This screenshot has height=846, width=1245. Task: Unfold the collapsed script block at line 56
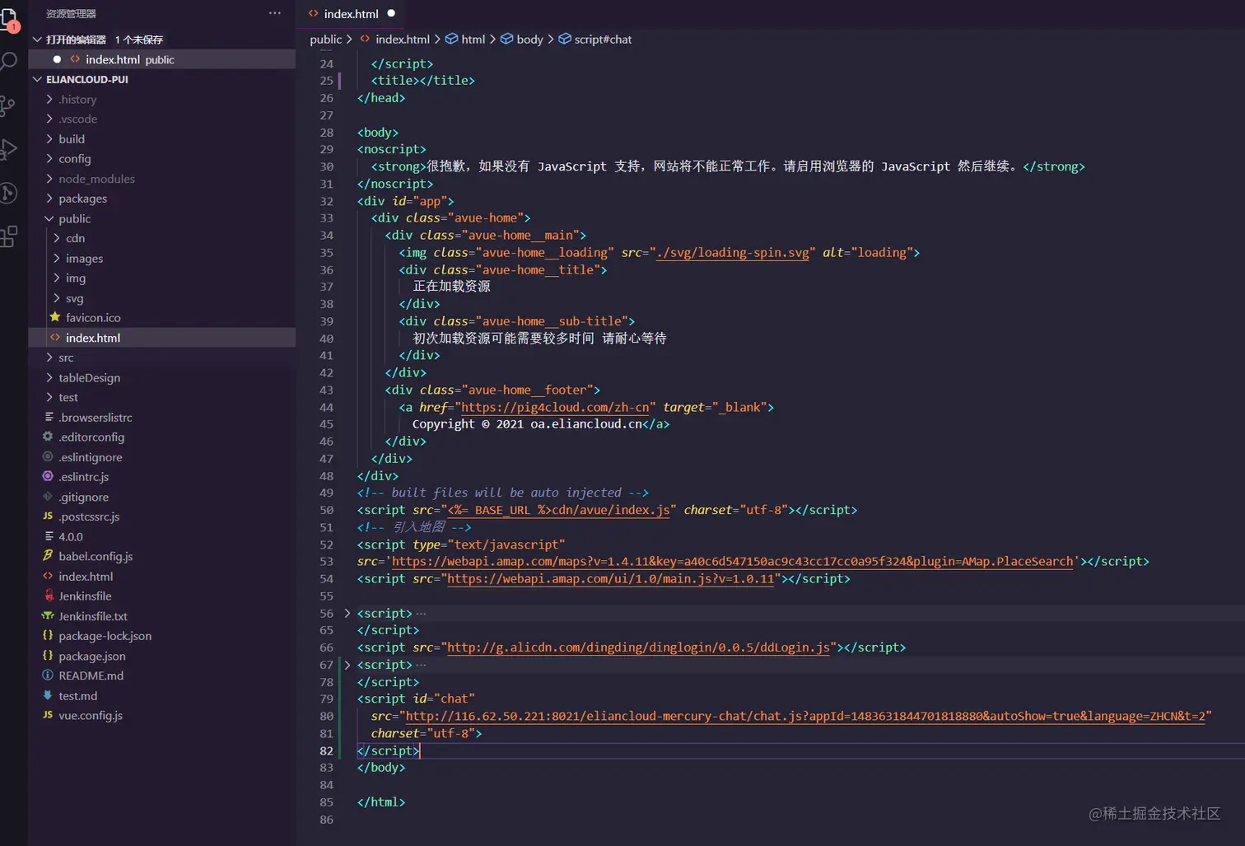[347, 613]
